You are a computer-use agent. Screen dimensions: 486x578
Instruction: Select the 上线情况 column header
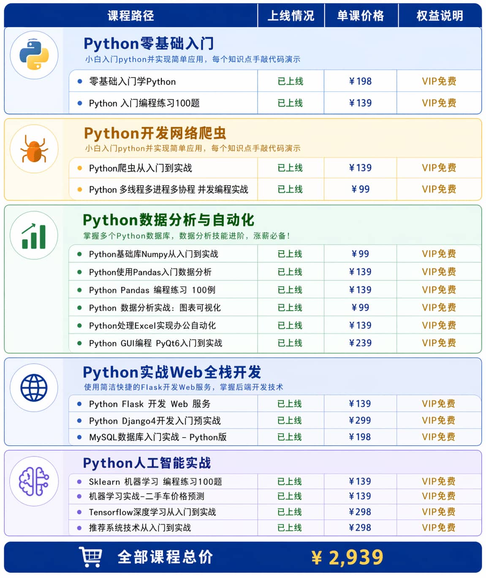[x=291, y=15]
